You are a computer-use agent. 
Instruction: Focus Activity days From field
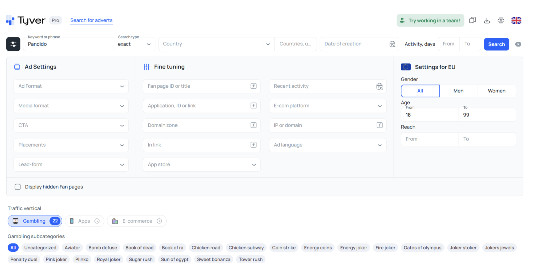449,44
